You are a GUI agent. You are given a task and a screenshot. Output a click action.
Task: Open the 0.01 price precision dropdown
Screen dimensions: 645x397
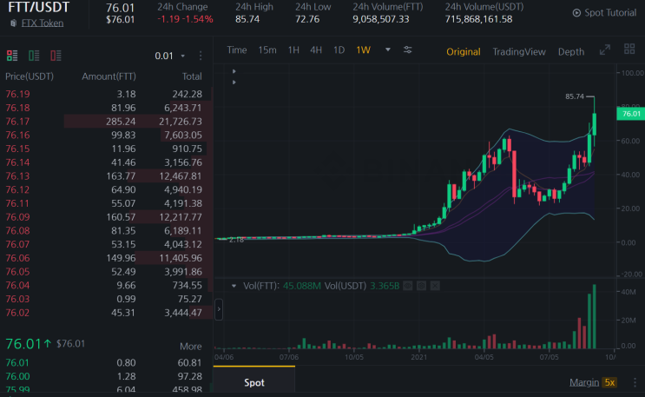(x=170, y=56)
